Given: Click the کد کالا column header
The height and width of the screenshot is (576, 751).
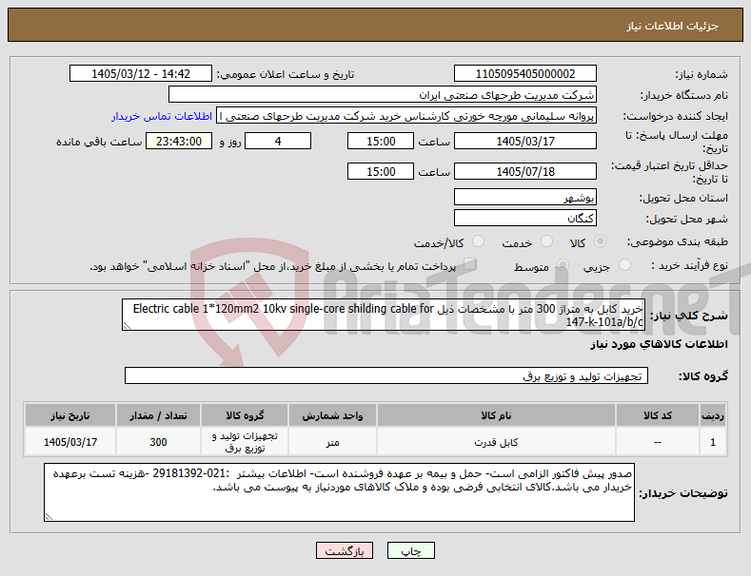Looking at the screenshot, I should coord(657,415).
